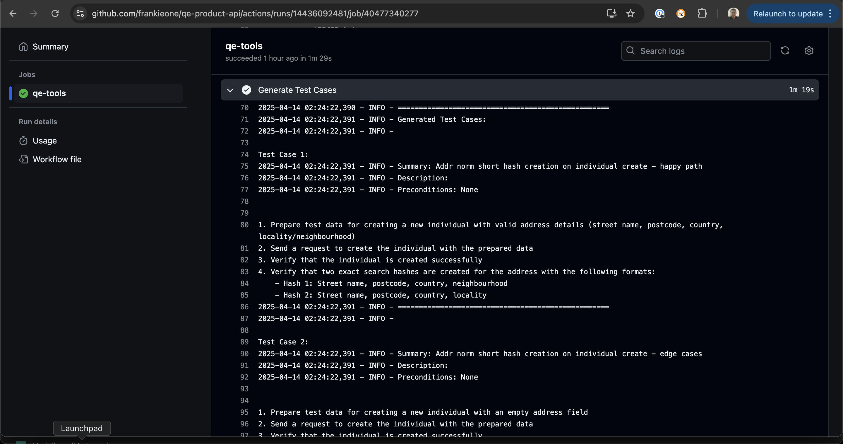
Task: Click log line number 89
Action: (244, 342)
